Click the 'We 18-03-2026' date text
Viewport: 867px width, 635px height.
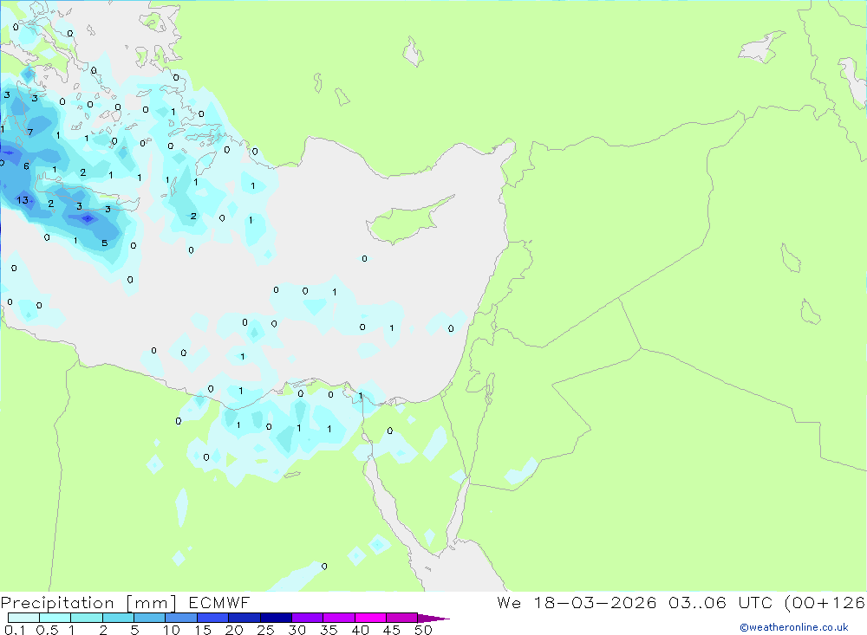pos(577,603)
